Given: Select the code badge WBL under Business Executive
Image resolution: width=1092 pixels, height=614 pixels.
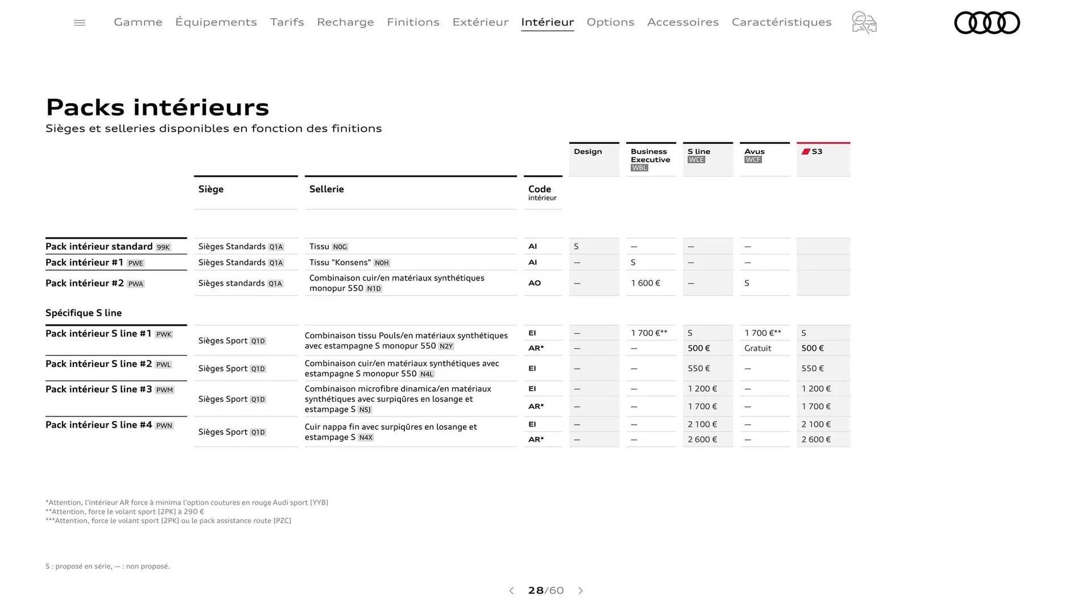Looking at the screenshot, I should pyautogui.click(x=638, y=168).
